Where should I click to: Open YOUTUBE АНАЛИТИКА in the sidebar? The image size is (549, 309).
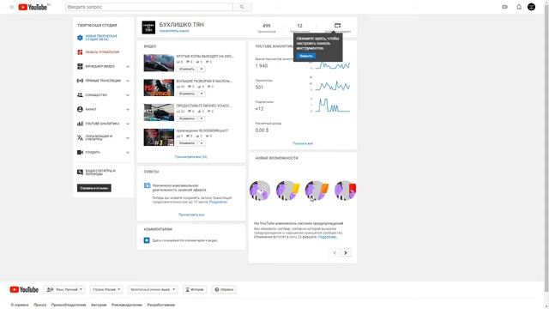coord(102,124)
